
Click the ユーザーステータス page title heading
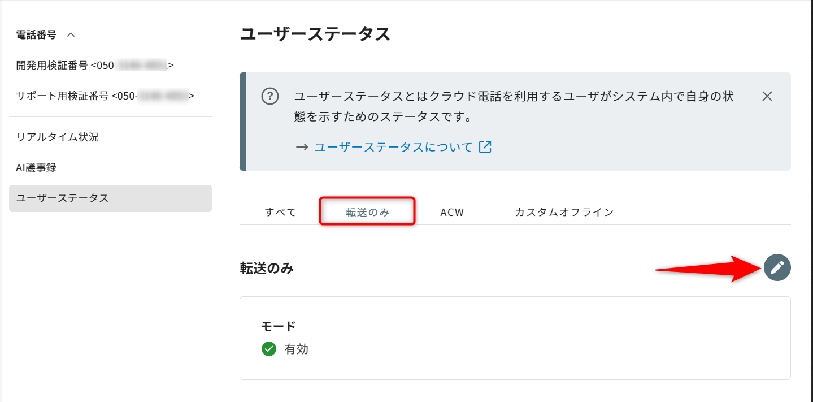(x=315, y=34)
